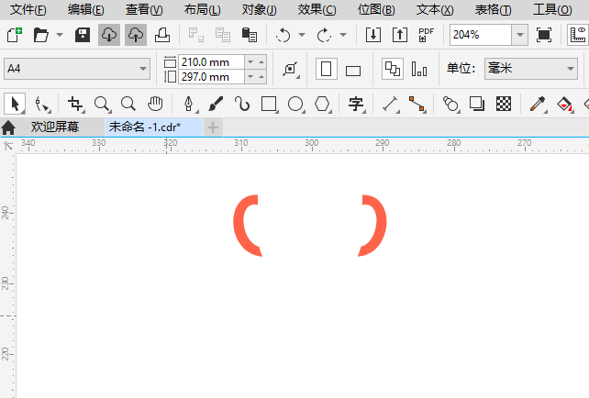
Task: Click the Export icon
Action: (x=400, y=35)
